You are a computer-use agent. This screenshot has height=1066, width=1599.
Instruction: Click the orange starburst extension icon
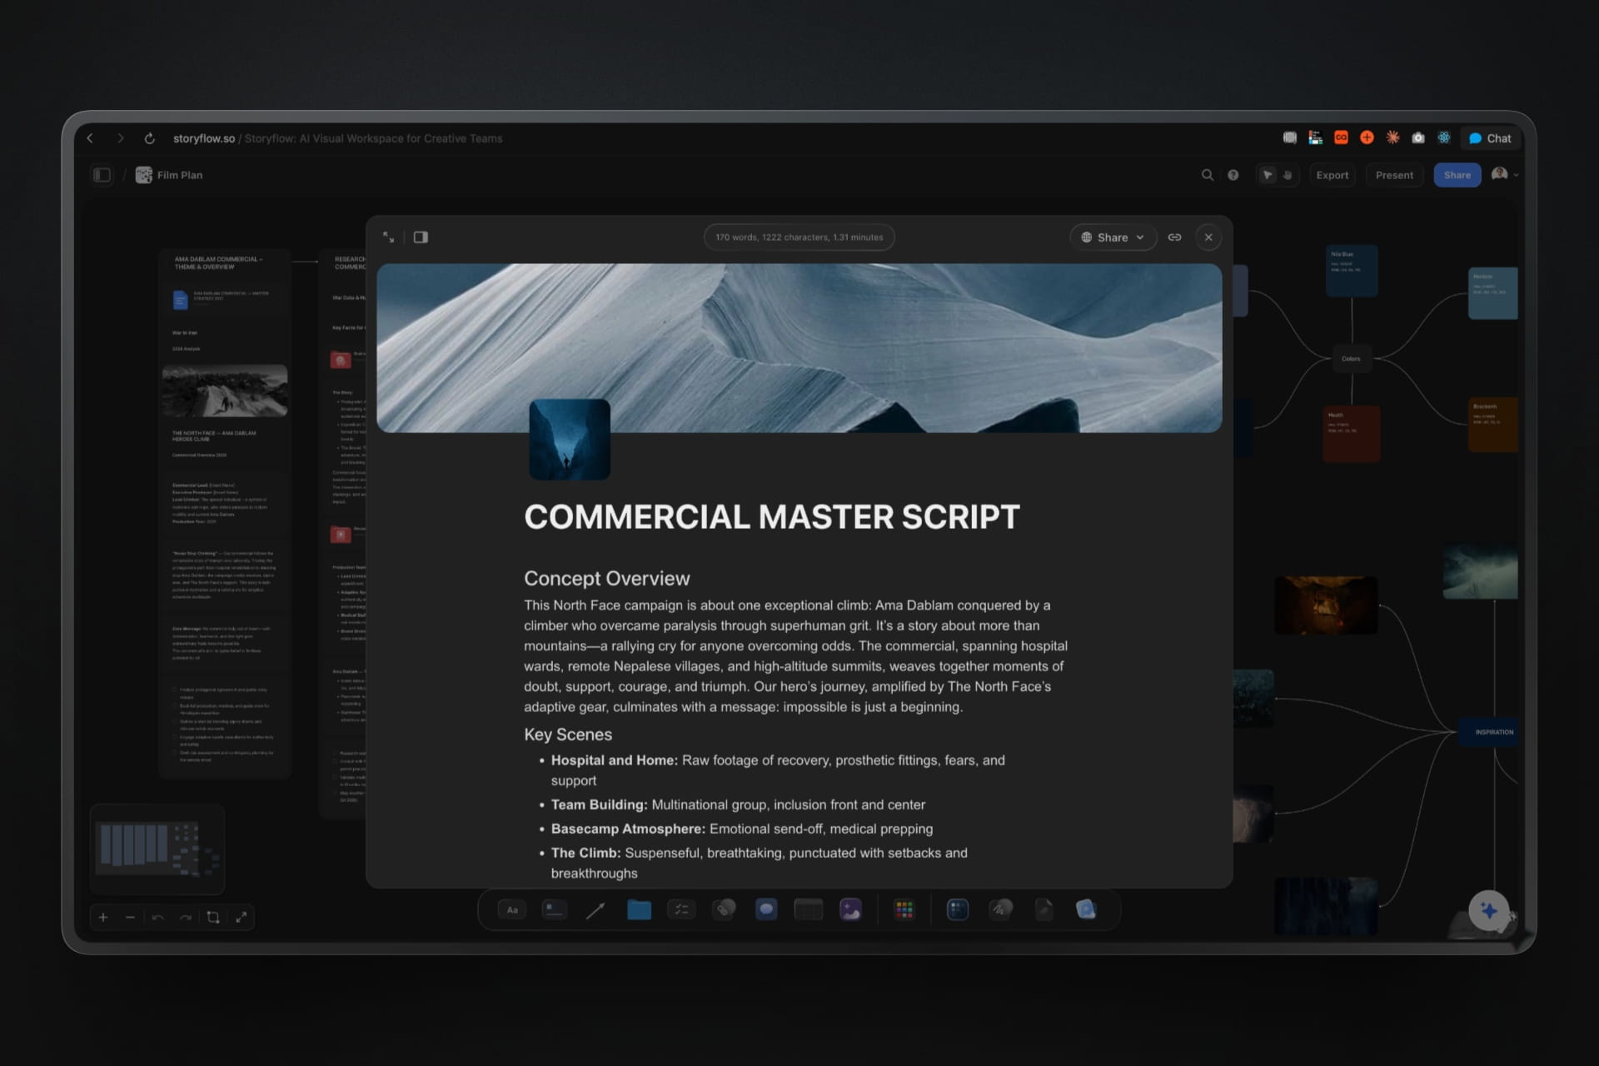[x=1392, y=137]
